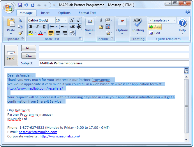Click the Paste clipboard icon
The width and height of the screenshot is (194, 147).
tap(11, 23)
